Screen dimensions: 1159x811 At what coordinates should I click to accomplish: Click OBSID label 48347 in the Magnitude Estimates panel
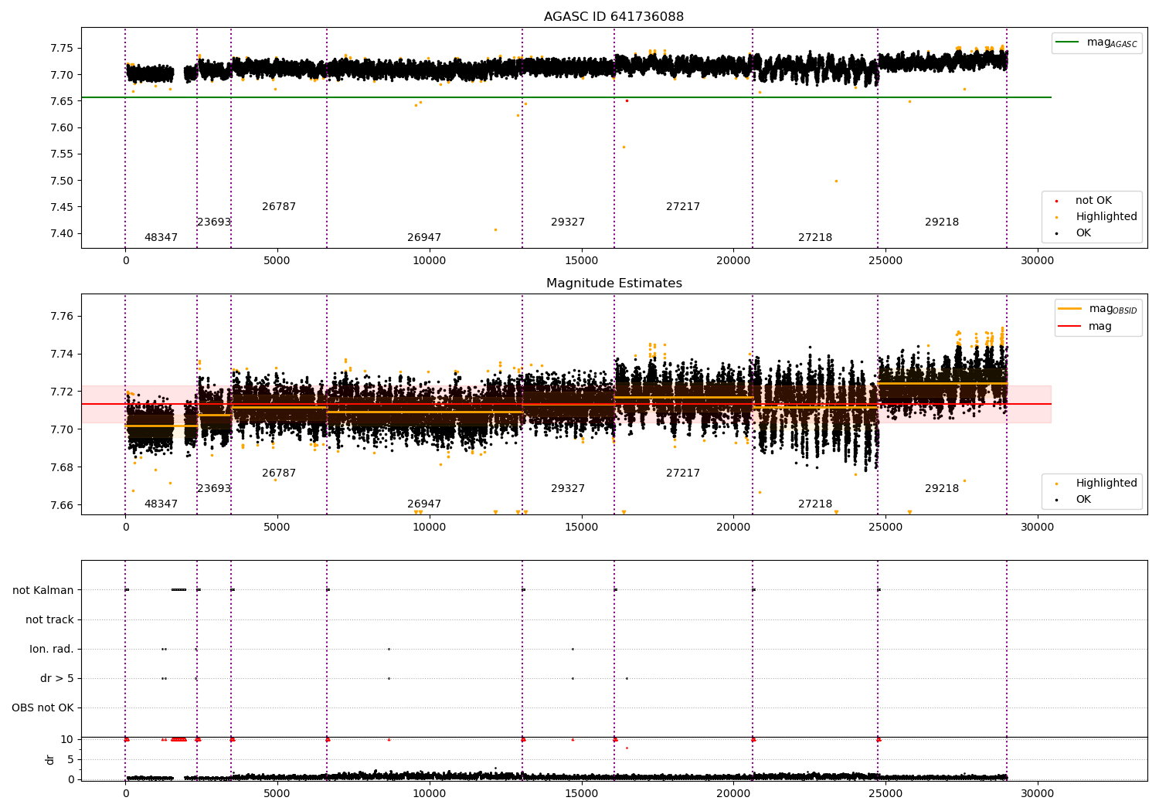pyautogui.click(x=161, y=504)
